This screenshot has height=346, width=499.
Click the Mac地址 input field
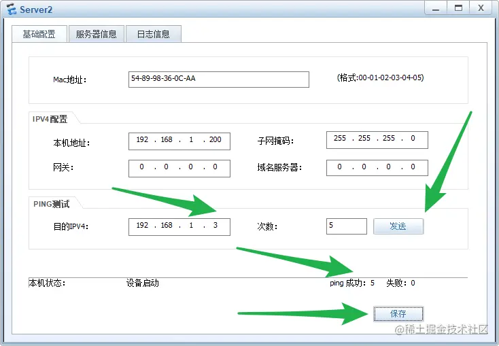[219, 80]
